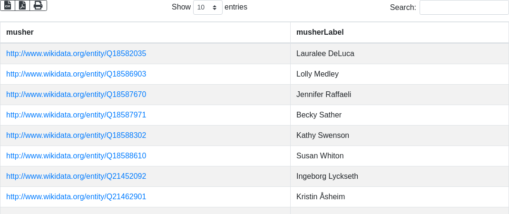Image resolution: width=509 pixels, height=214 pixels.
Task: Follow the Q21462901 entity link
Action: pos(76,197)
